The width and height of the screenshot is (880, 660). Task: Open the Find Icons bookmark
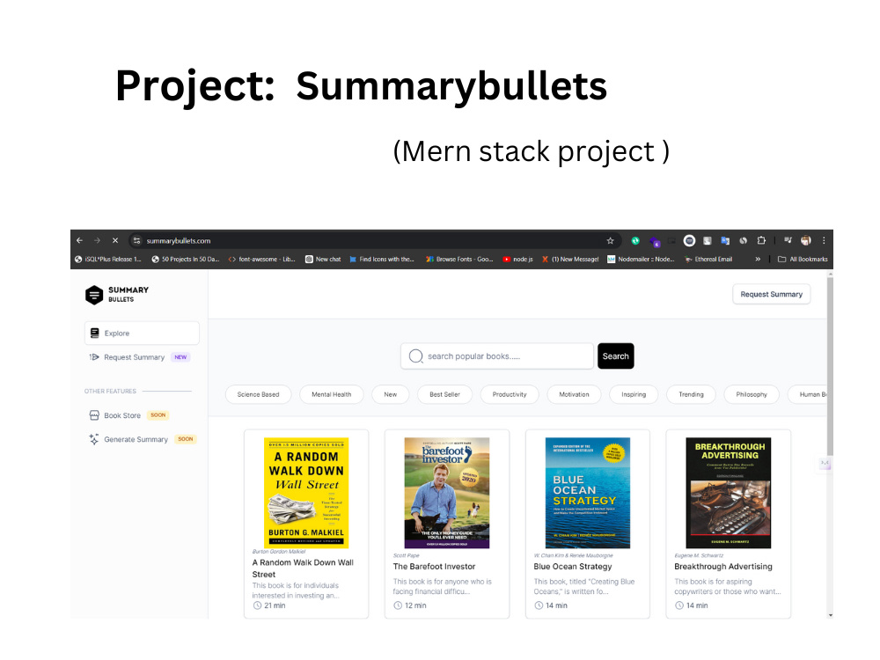(x=382, y=259)
